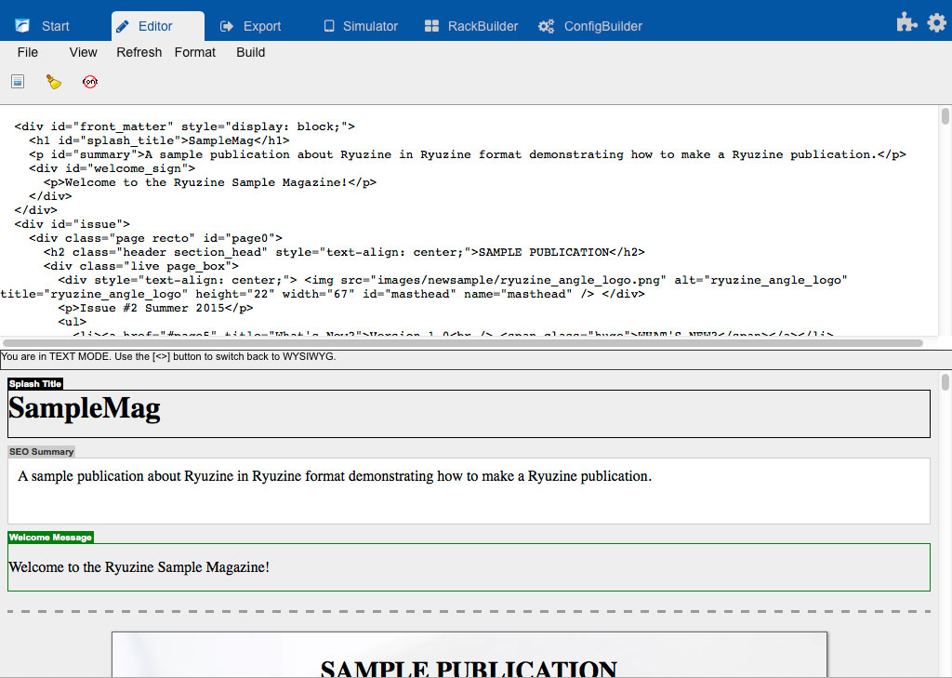
Task: Click the code editor horizontal scrollbar
Action: pos(465,343)
